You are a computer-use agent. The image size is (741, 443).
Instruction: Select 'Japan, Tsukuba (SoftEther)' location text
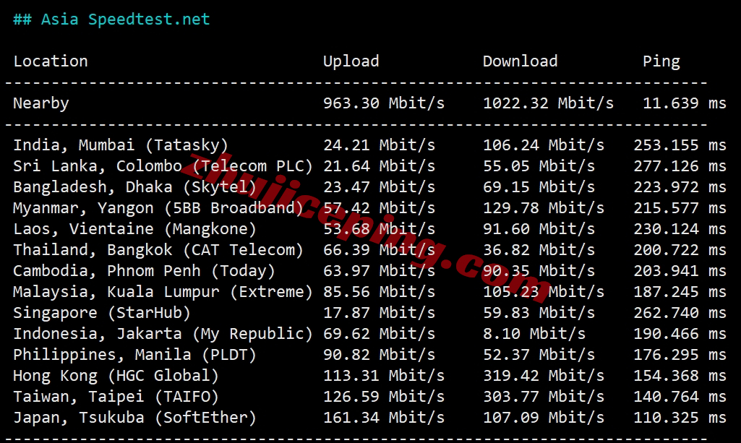(134, 418)
